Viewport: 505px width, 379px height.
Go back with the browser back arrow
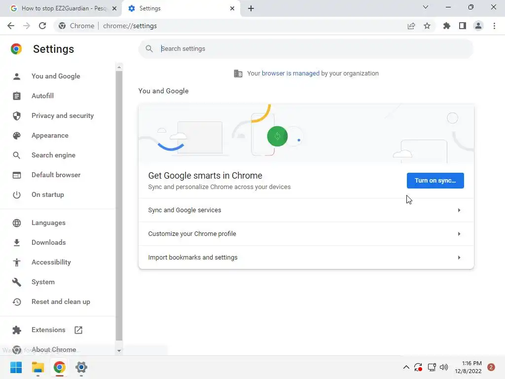point(11,26)
